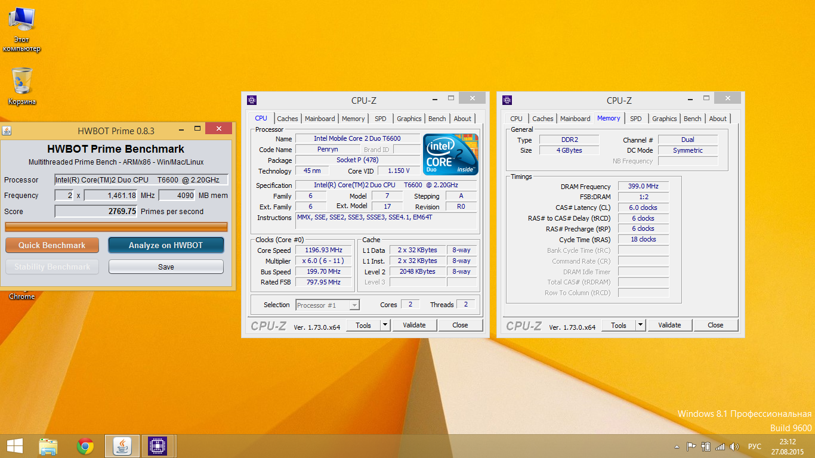Click the frequency field 1,461.18 MHz

click(112, 195)
